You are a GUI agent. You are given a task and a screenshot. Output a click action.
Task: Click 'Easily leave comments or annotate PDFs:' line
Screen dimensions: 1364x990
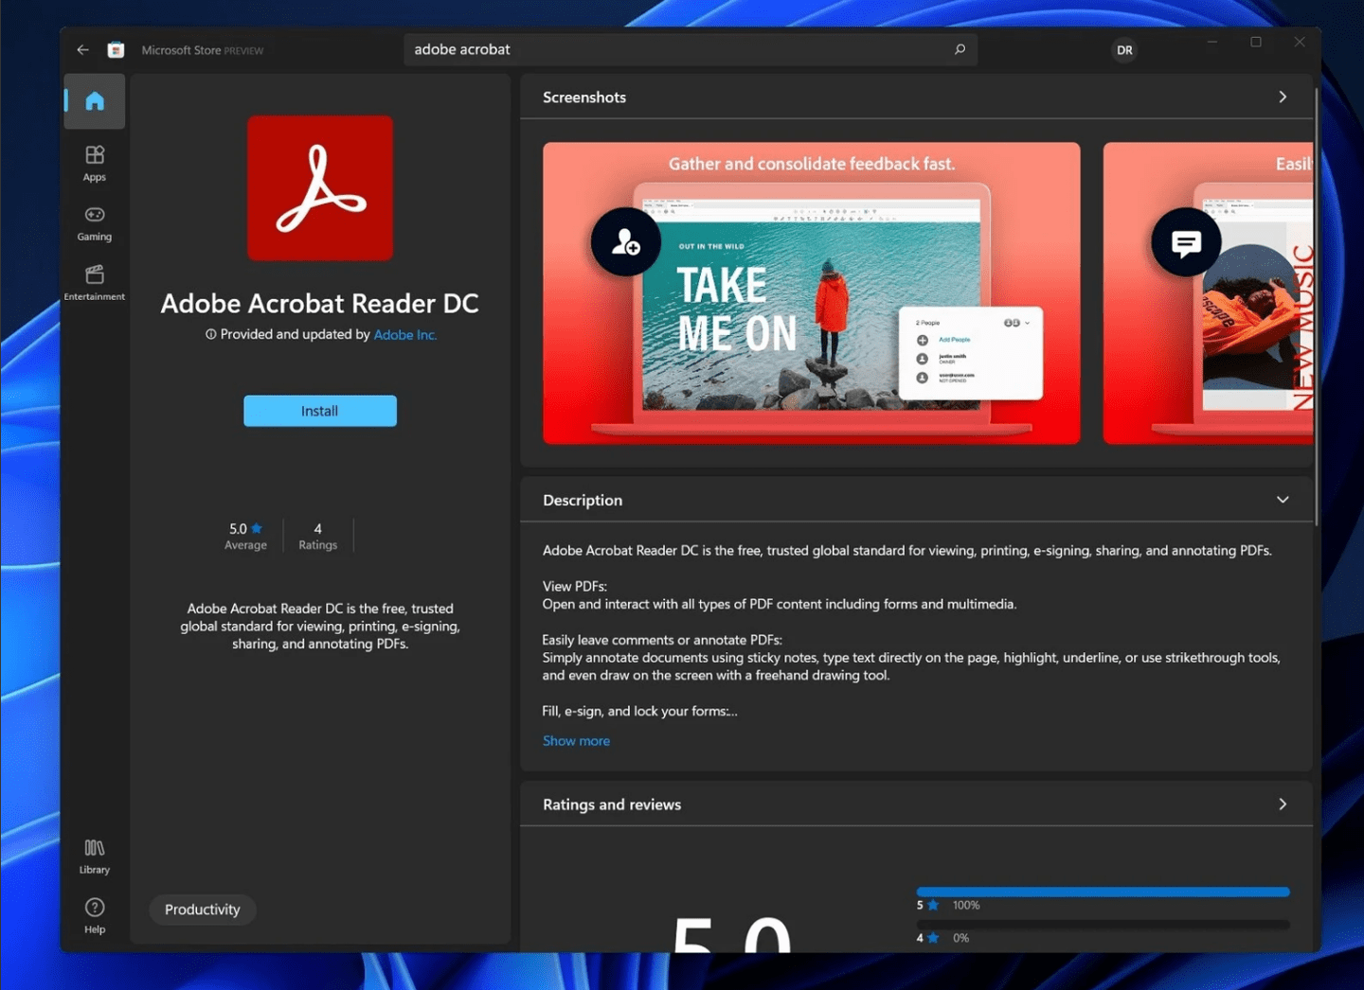pos(662,641)
